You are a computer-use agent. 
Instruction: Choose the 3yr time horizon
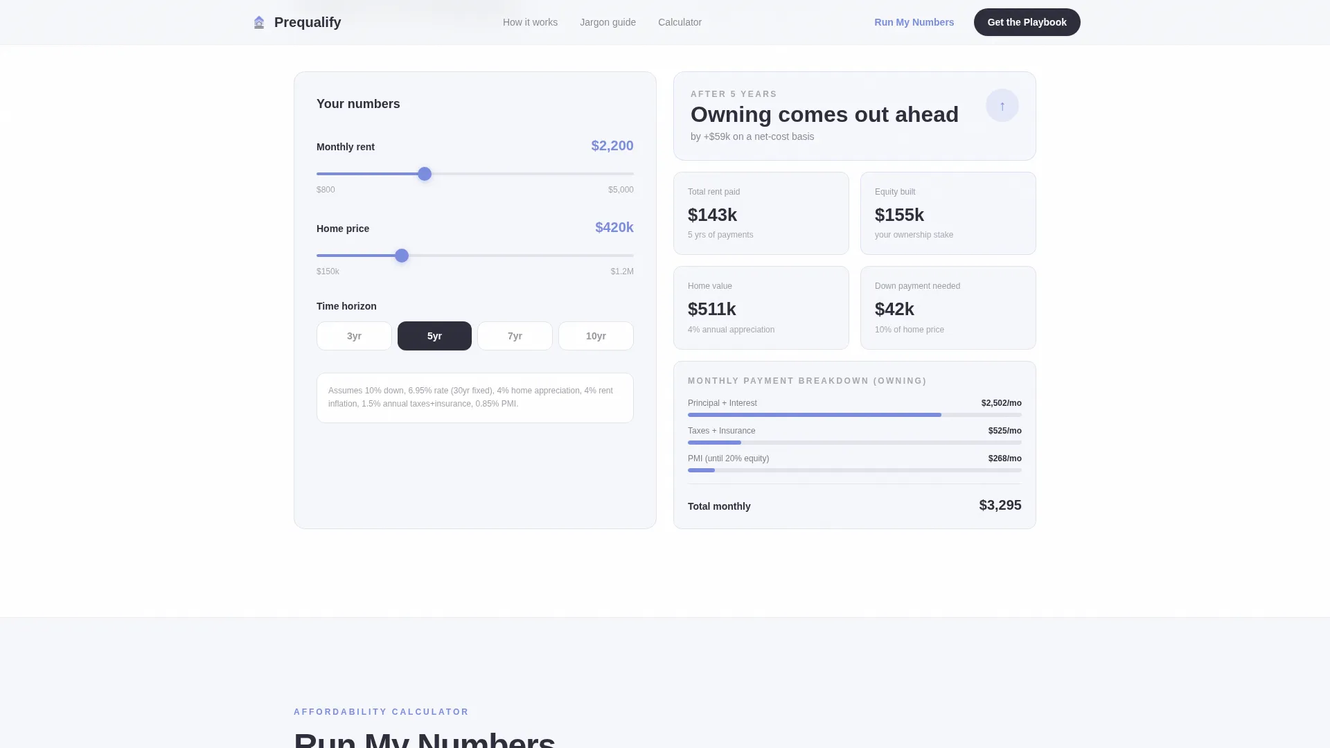(x=354, y=336)
